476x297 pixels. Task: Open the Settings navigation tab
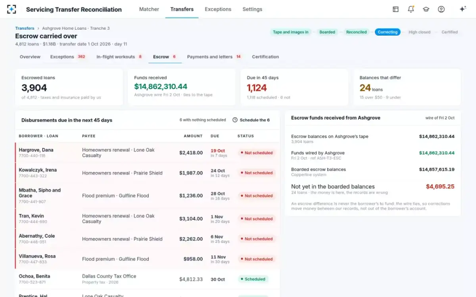point(252,9)
